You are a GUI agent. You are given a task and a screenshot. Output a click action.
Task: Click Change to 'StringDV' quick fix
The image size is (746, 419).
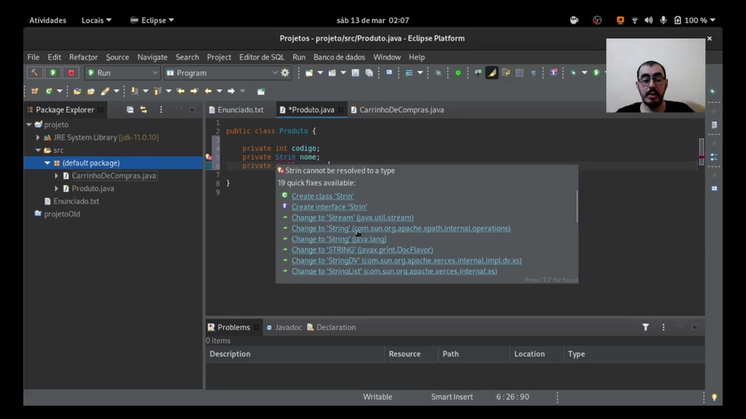pyautogui.click(x=406, y=261)
